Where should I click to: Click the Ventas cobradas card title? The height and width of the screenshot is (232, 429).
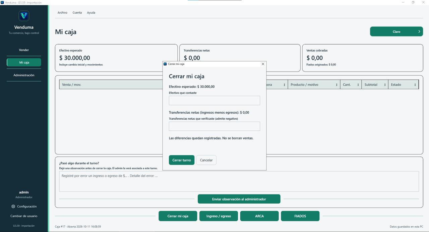[317, 50]
